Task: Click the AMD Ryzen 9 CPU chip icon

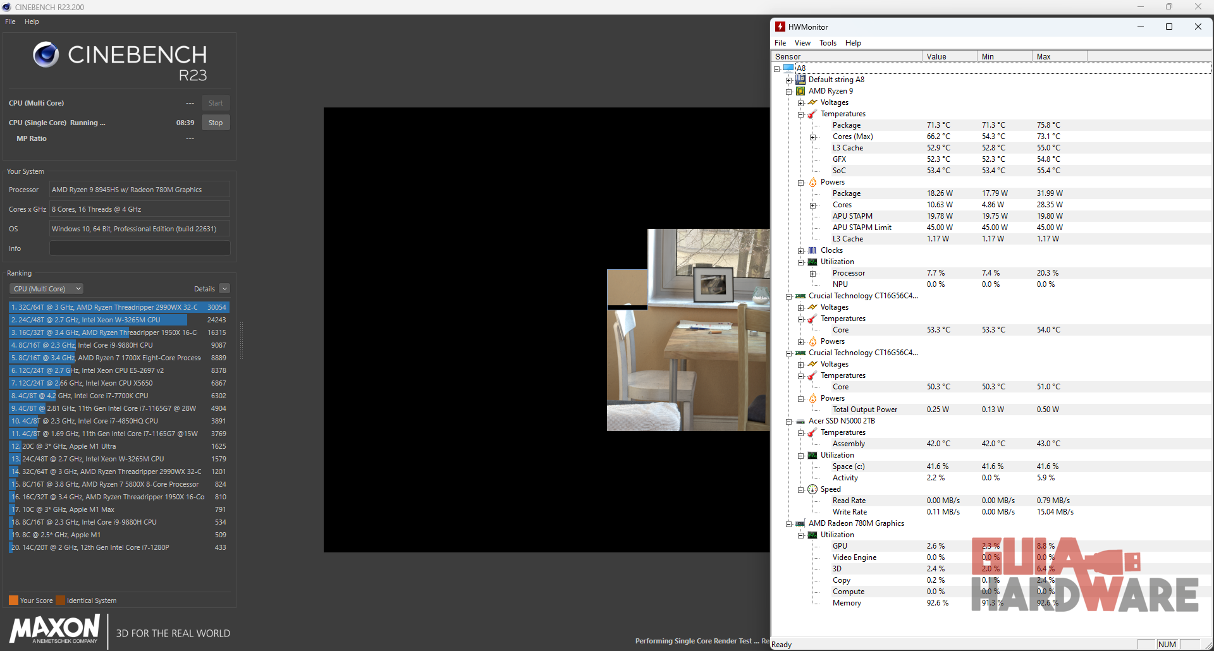Action: pos(800,91)
